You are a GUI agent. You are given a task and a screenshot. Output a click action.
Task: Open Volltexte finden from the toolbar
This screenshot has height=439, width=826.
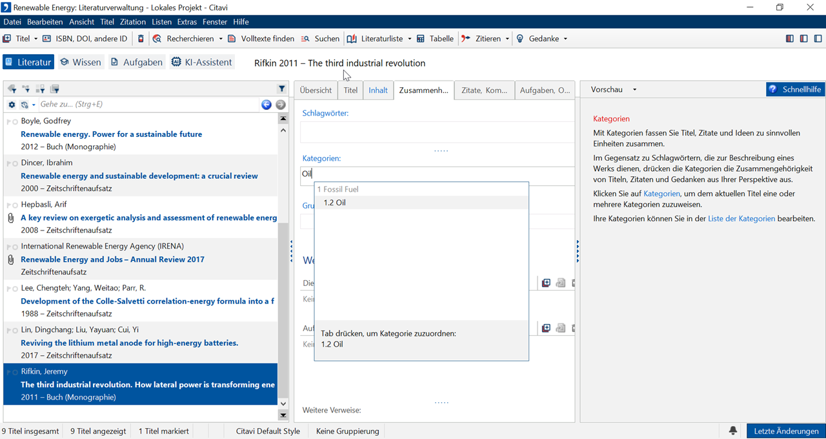point(261,39)
